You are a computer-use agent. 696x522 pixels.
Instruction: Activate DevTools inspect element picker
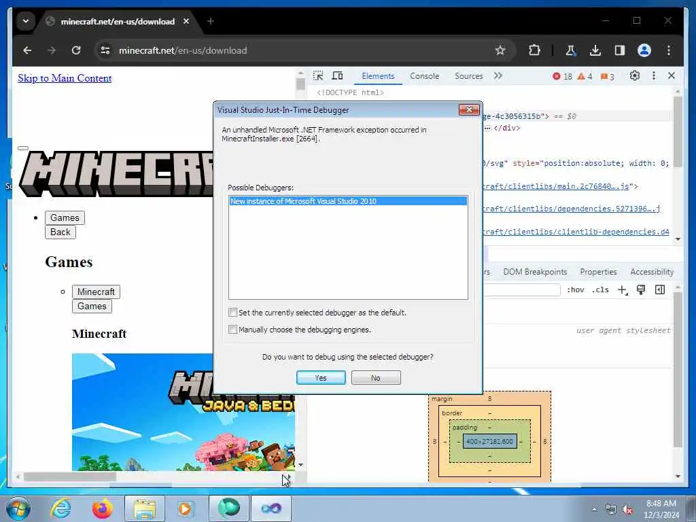pyautogui.click(x=318, y=76)
